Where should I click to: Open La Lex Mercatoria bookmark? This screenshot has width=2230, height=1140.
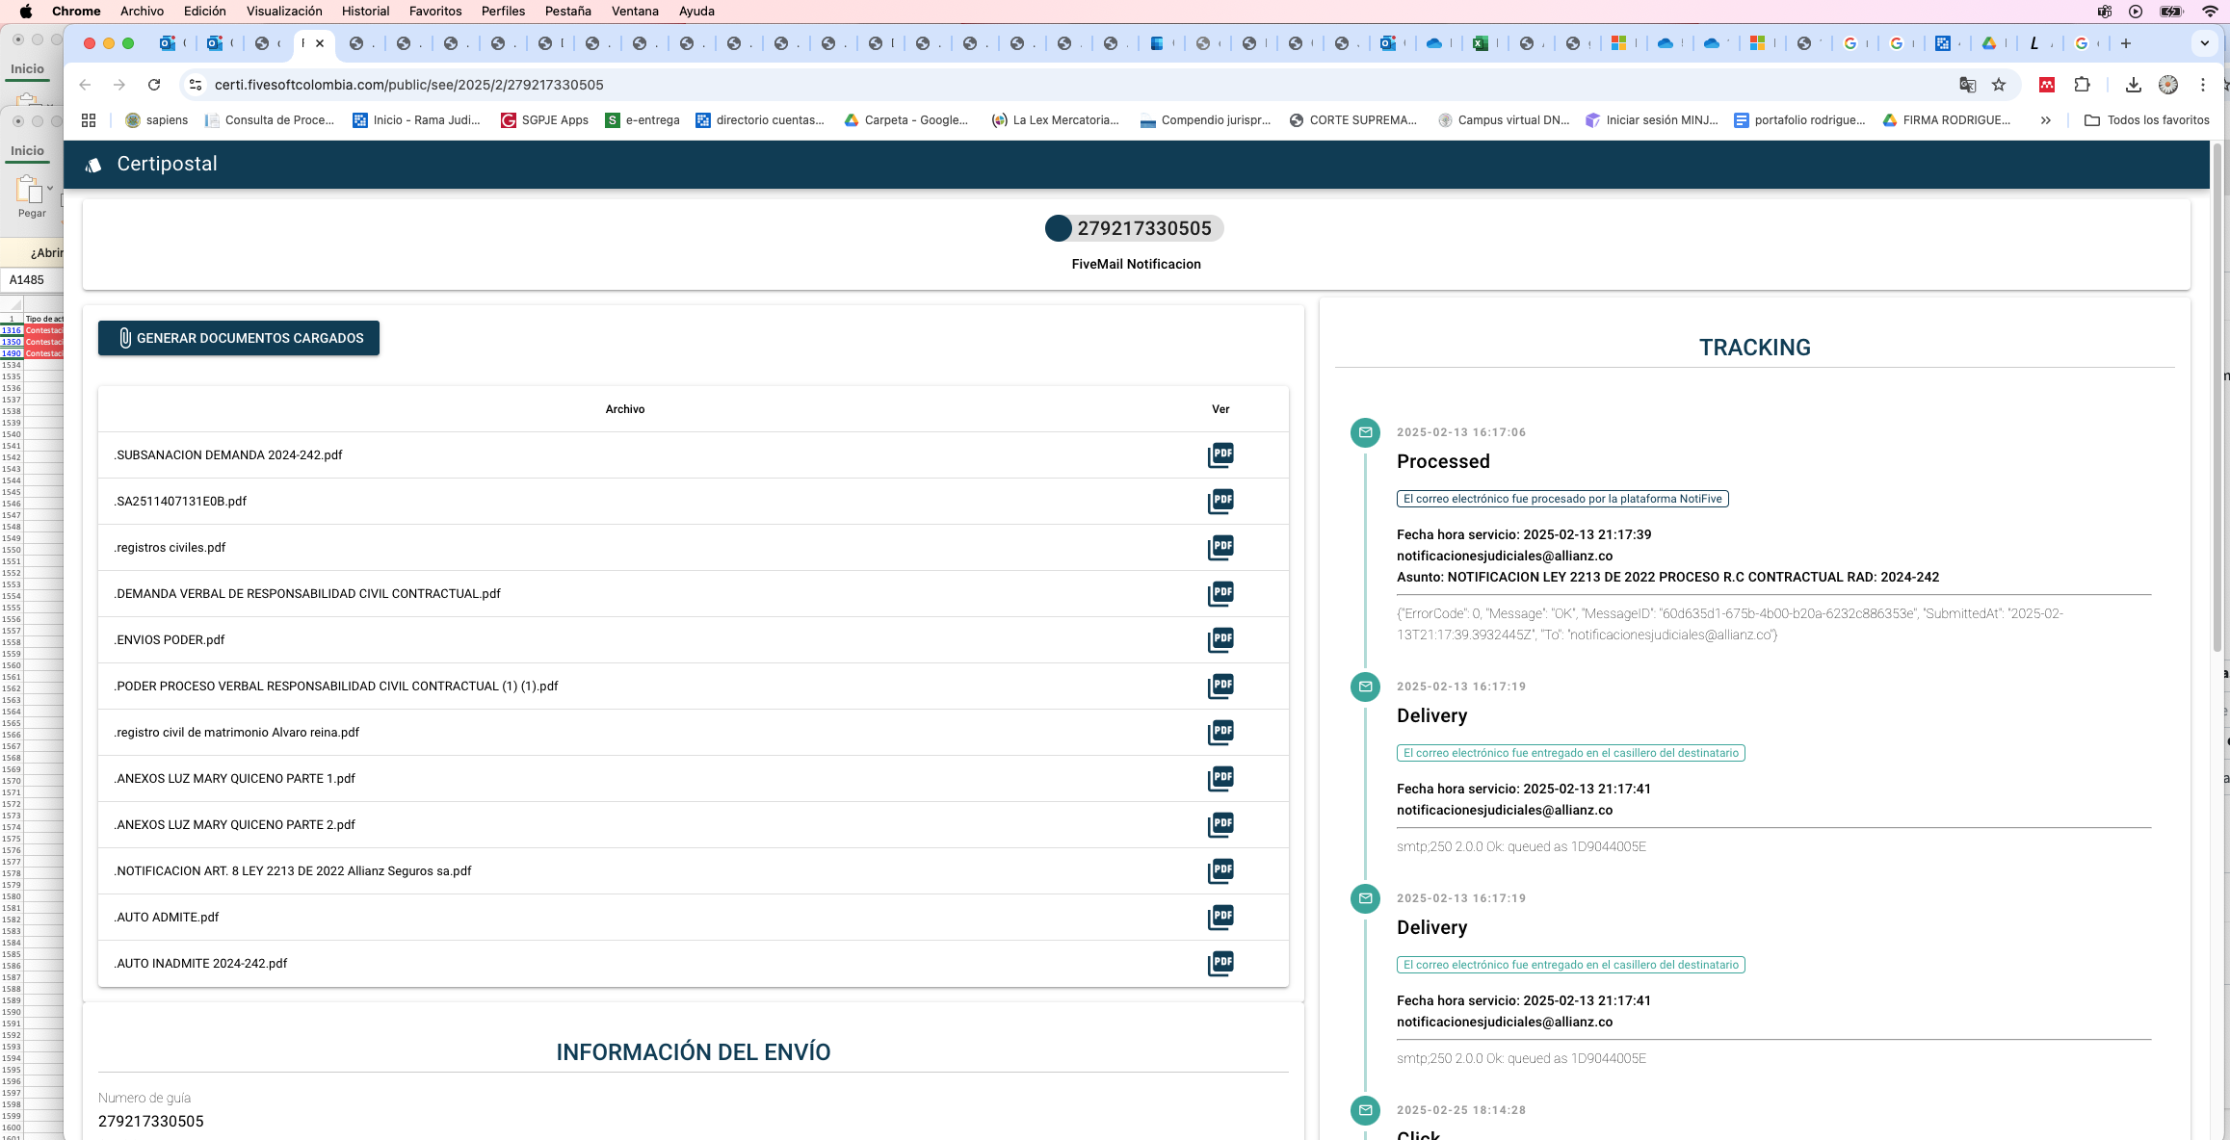tap(1056, 120)
